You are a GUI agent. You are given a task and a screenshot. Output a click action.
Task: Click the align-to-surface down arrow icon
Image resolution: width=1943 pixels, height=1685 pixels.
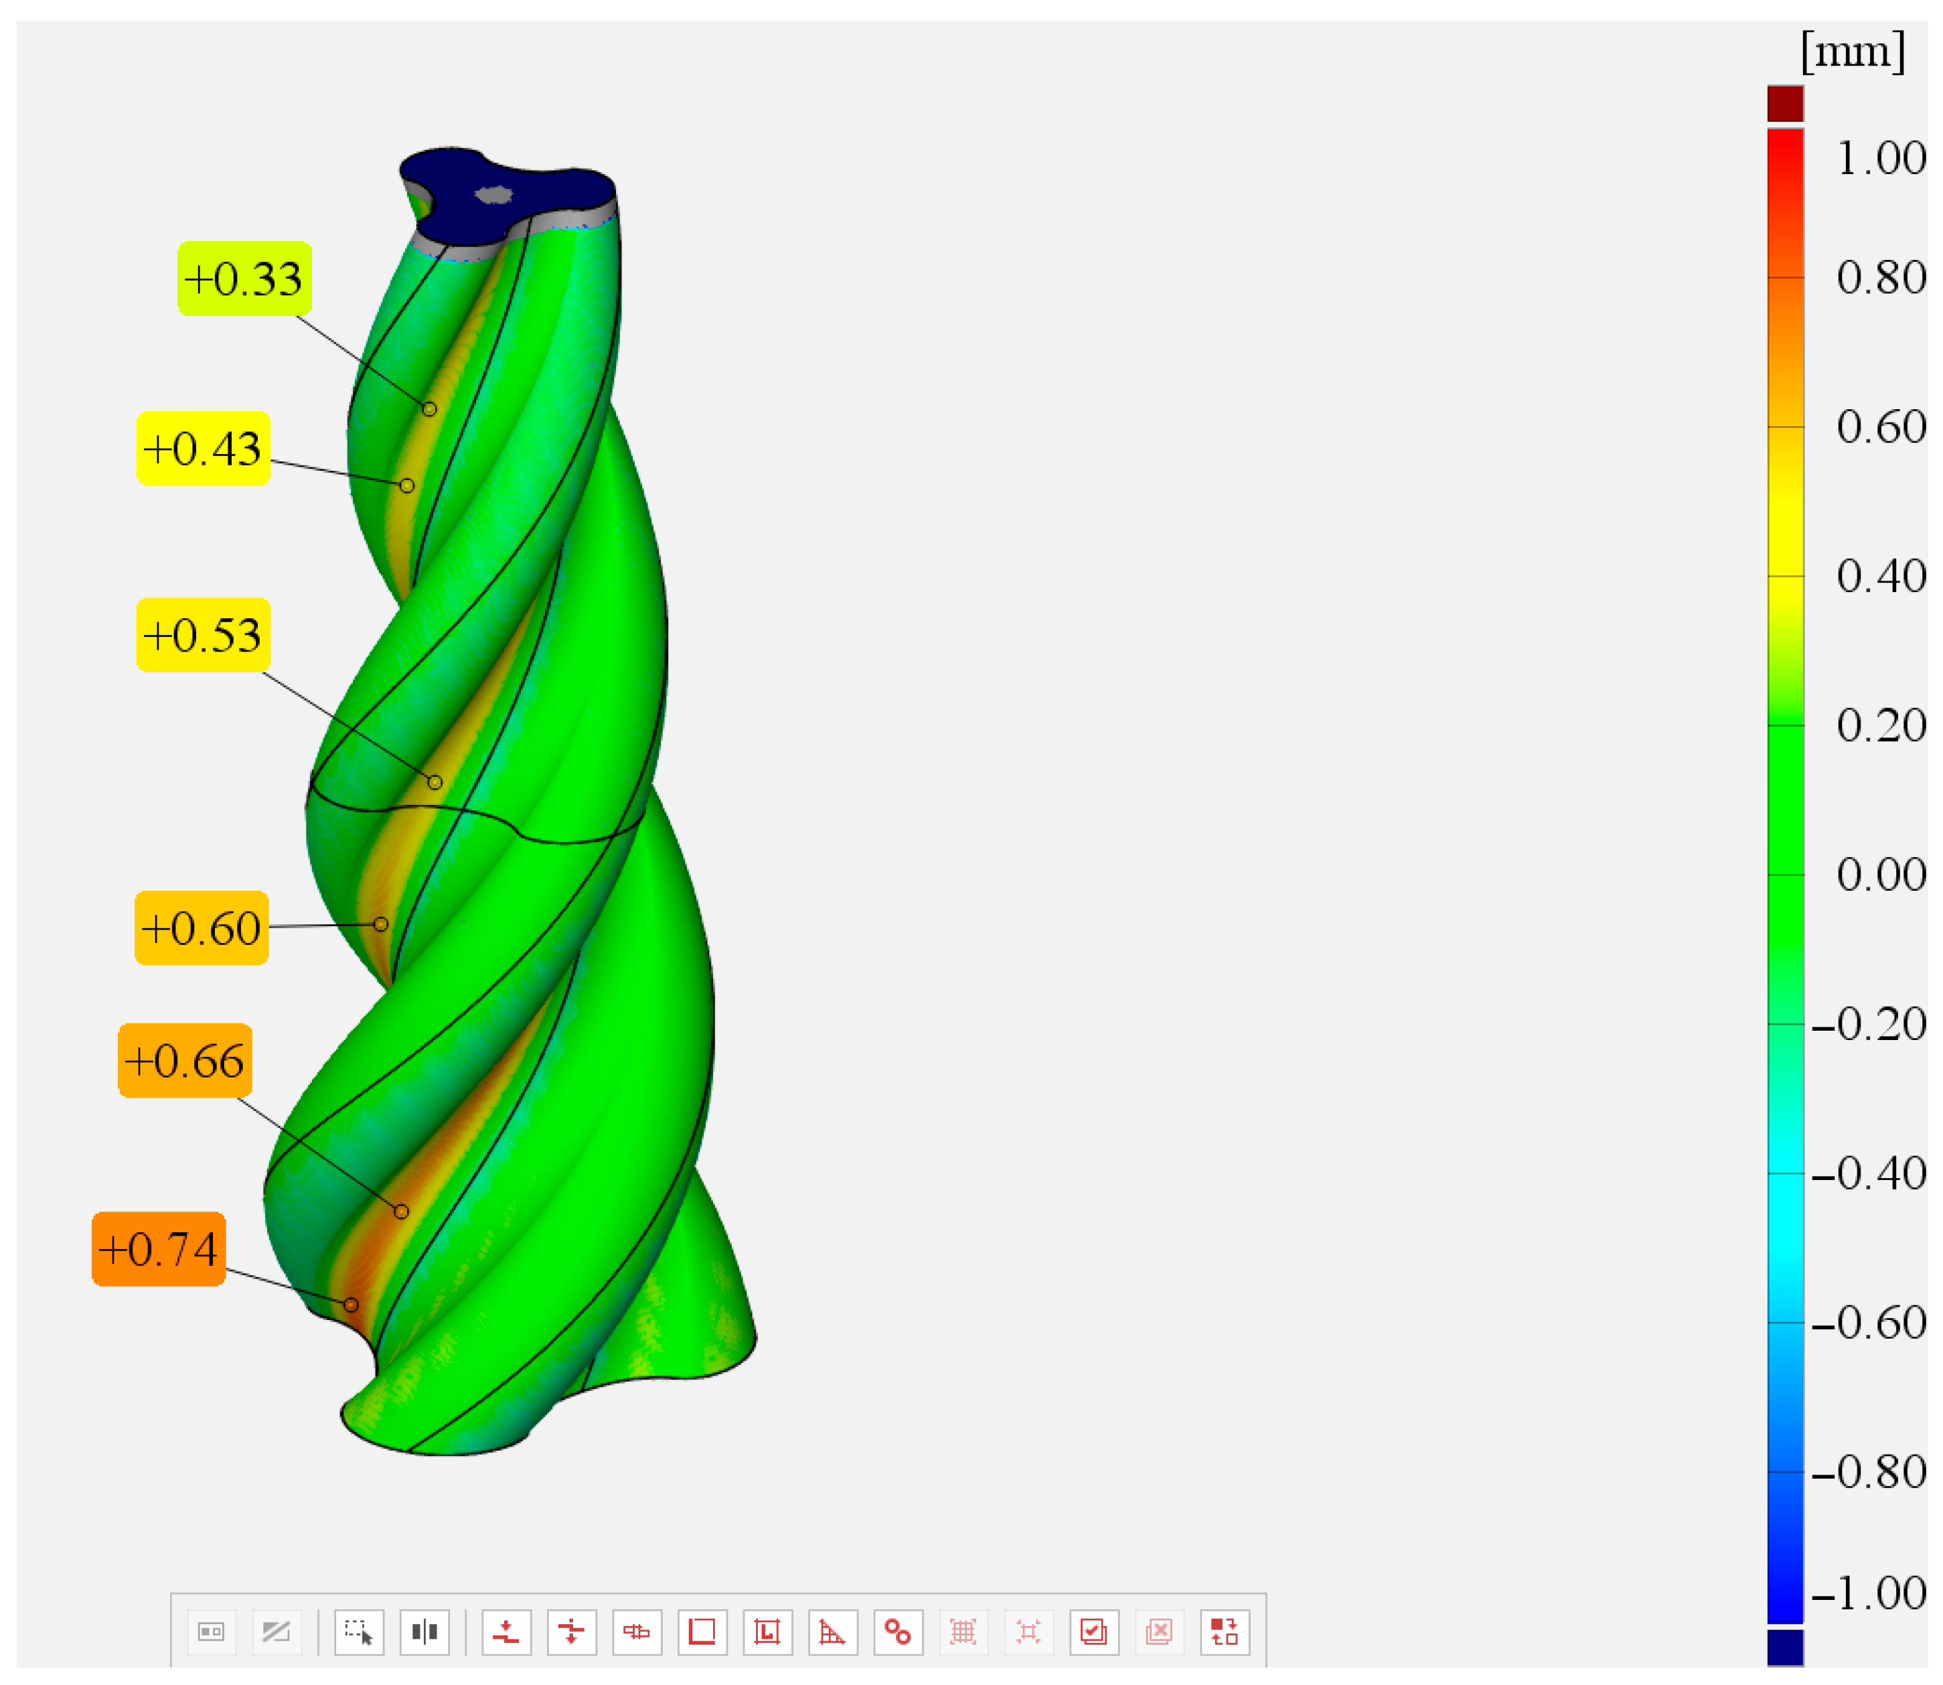pyautogui.click(x=506, y=1631)
